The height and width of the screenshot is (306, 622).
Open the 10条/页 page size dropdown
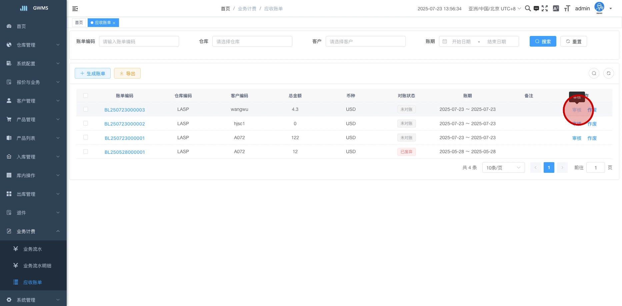[x=503, y=167]
